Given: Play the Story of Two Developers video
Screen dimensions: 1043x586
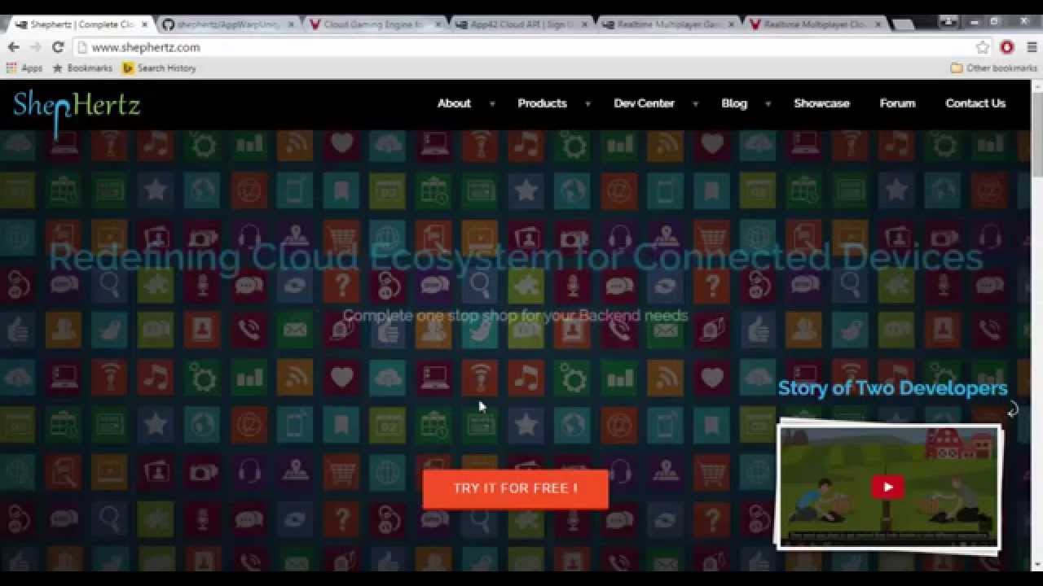Looking at the screenshot, I should click(888, 487).
